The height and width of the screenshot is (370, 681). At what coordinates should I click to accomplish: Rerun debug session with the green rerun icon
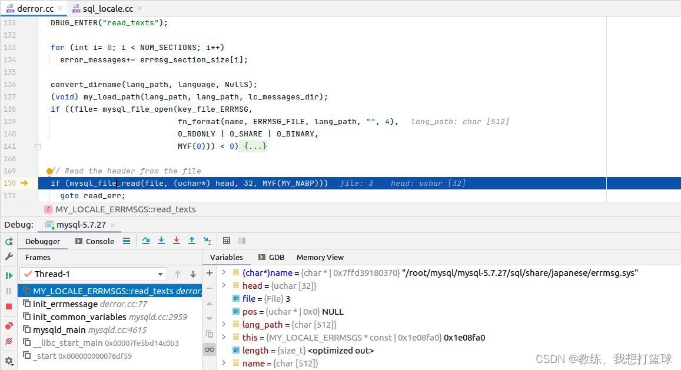point(9,241)
